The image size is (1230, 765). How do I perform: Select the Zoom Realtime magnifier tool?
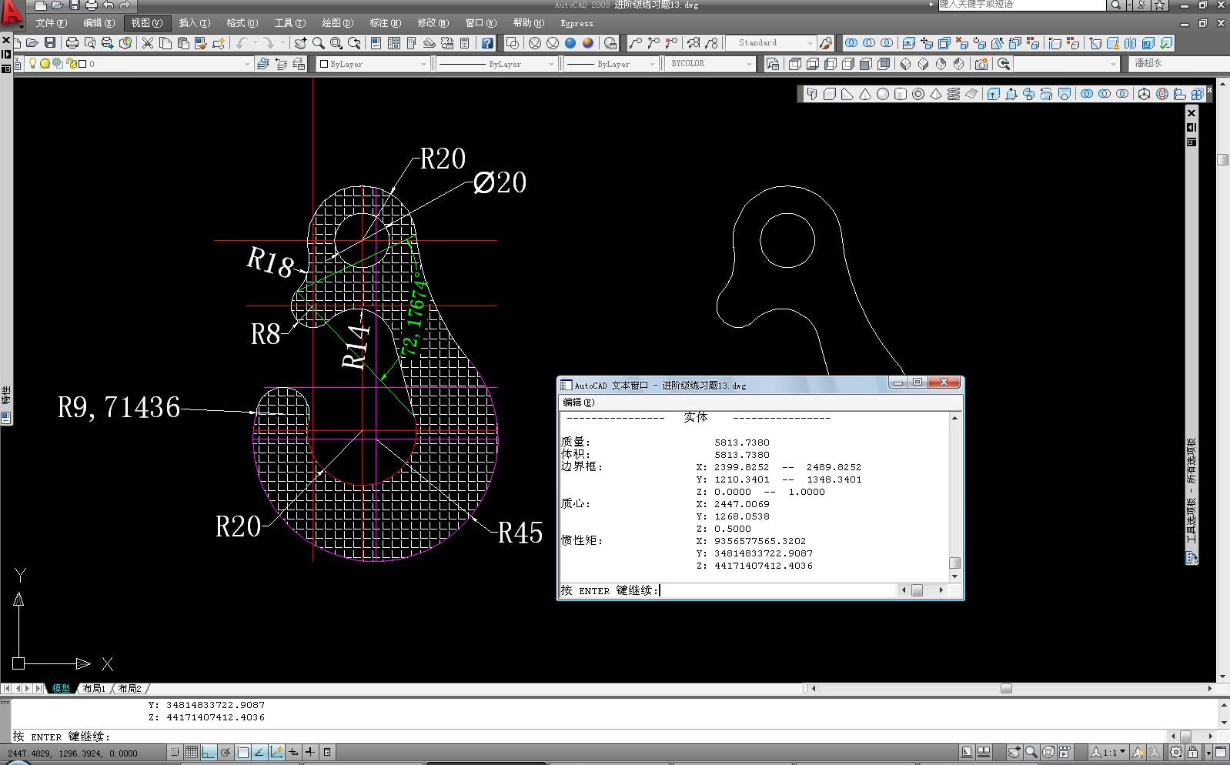point(319,43)
